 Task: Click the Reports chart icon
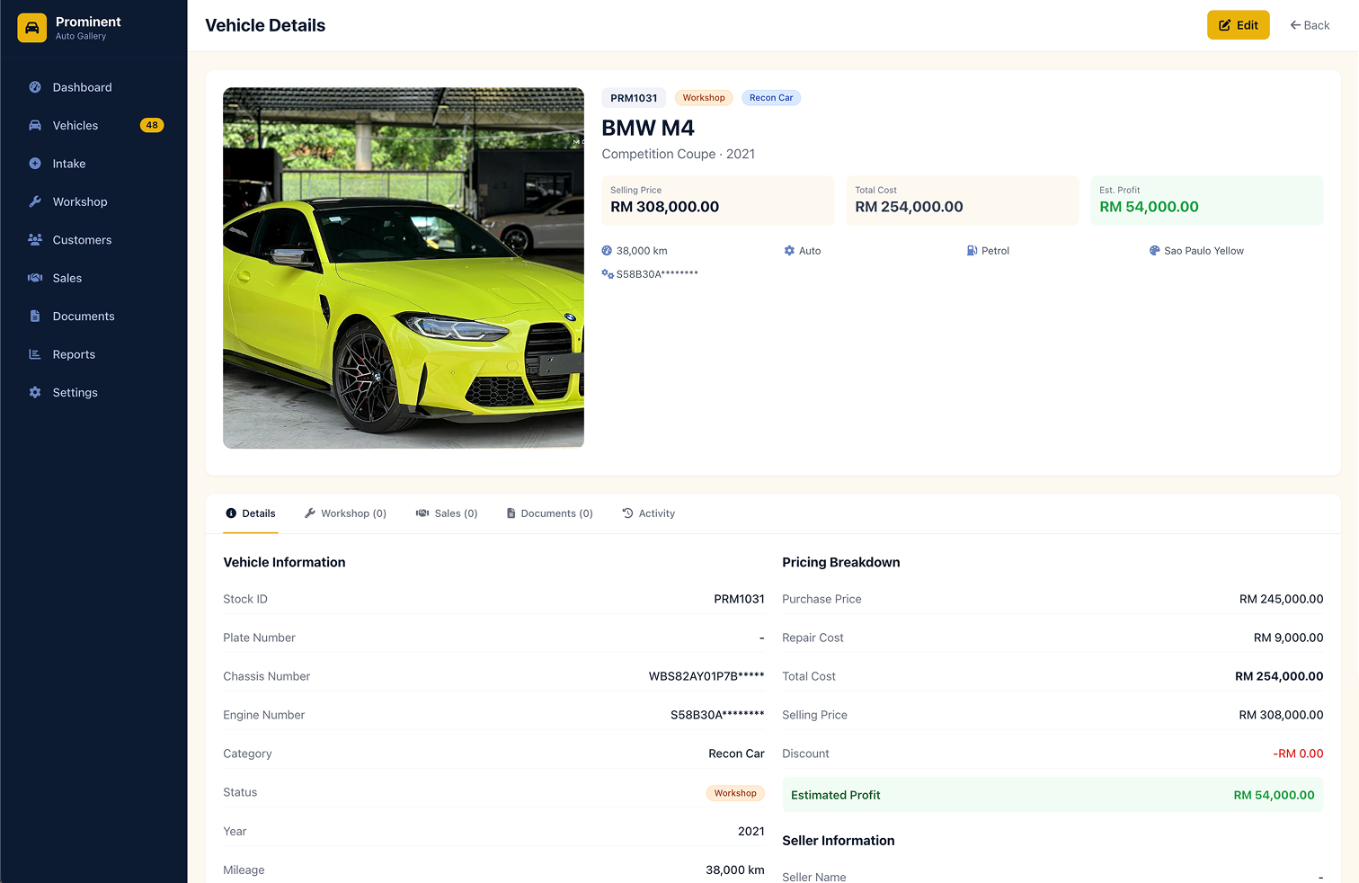[x=35, y=355]
